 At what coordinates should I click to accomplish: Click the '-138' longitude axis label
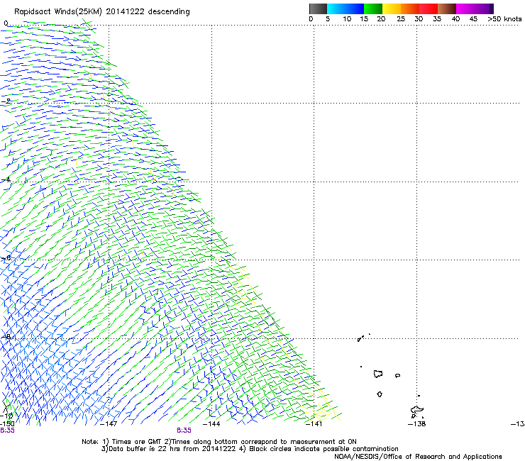[417, 424]
